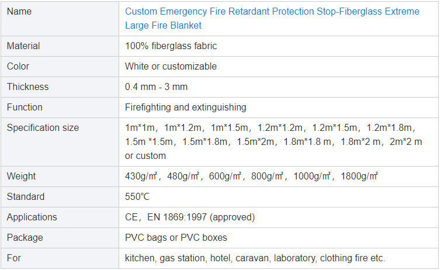The width and height of the screenshot is (441, 270).
Task: Select the "PVC bags or PVC boxes" value
Action: click(x=176, y=237)
